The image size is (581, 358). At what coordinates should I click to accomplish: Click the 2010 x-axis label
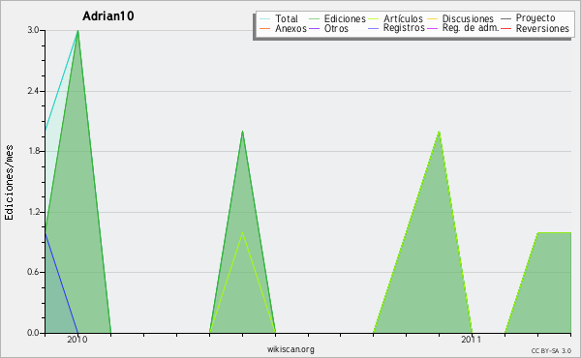click(x=77, y=339)
